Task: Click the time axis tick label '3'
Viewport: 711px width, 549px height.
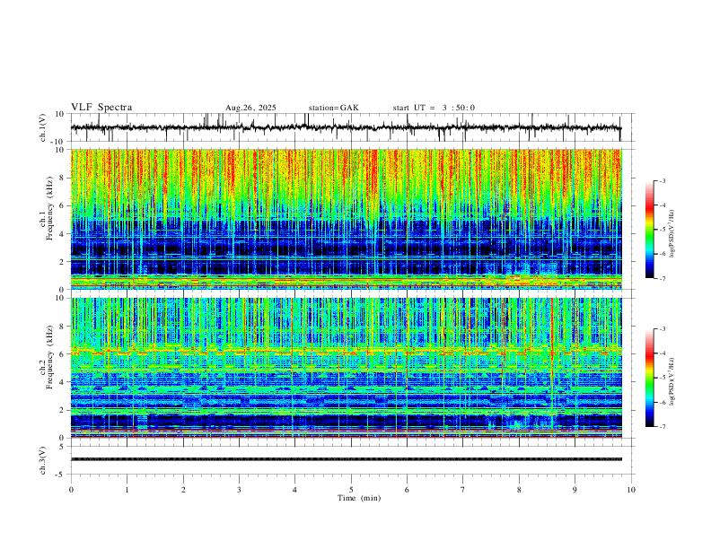Action: tap(239, 490)
